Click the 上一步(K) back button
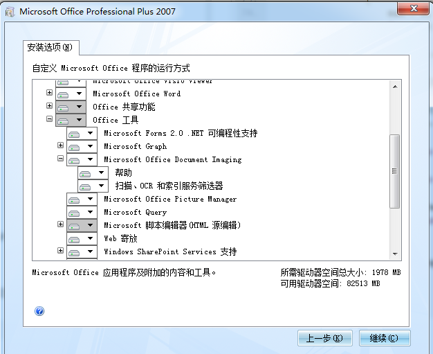Screen dimensions: 433x354 pyautogui.click(x=325, y=338)
